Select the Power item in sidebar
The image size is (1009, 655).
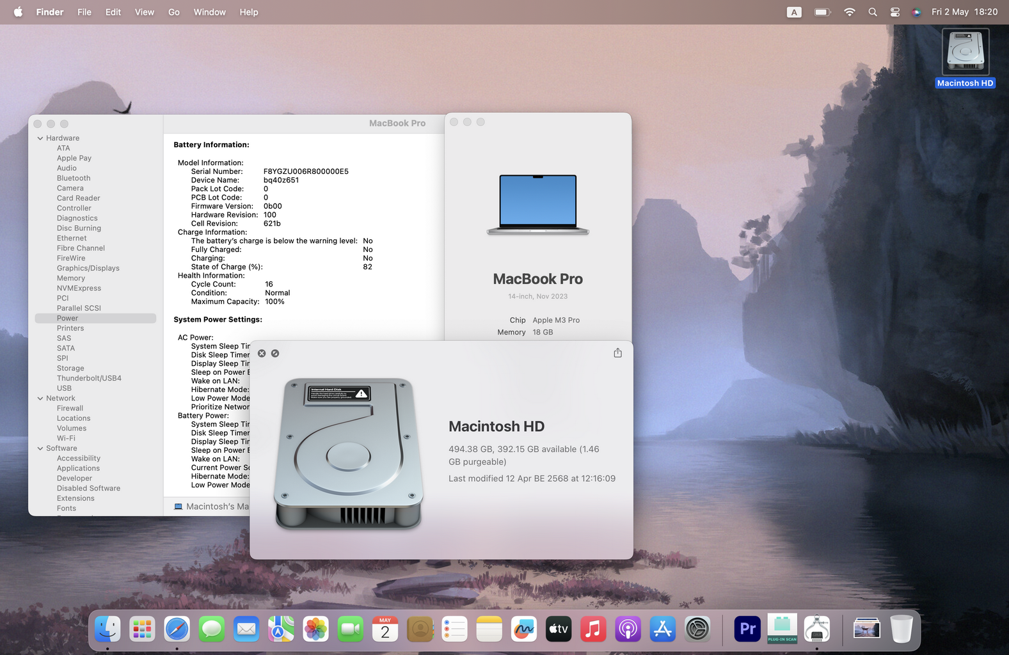point(95,318)
